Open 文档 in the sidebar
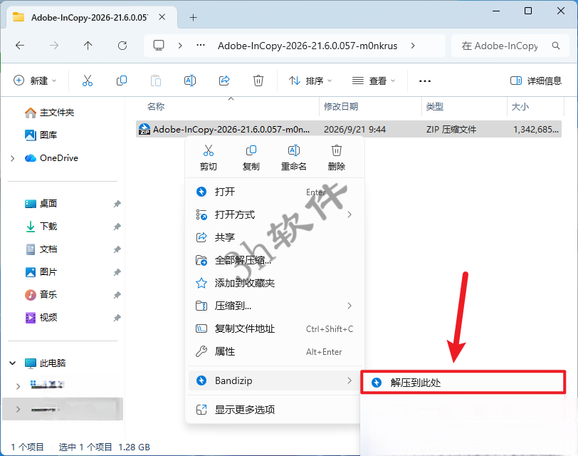 (41, 249)
